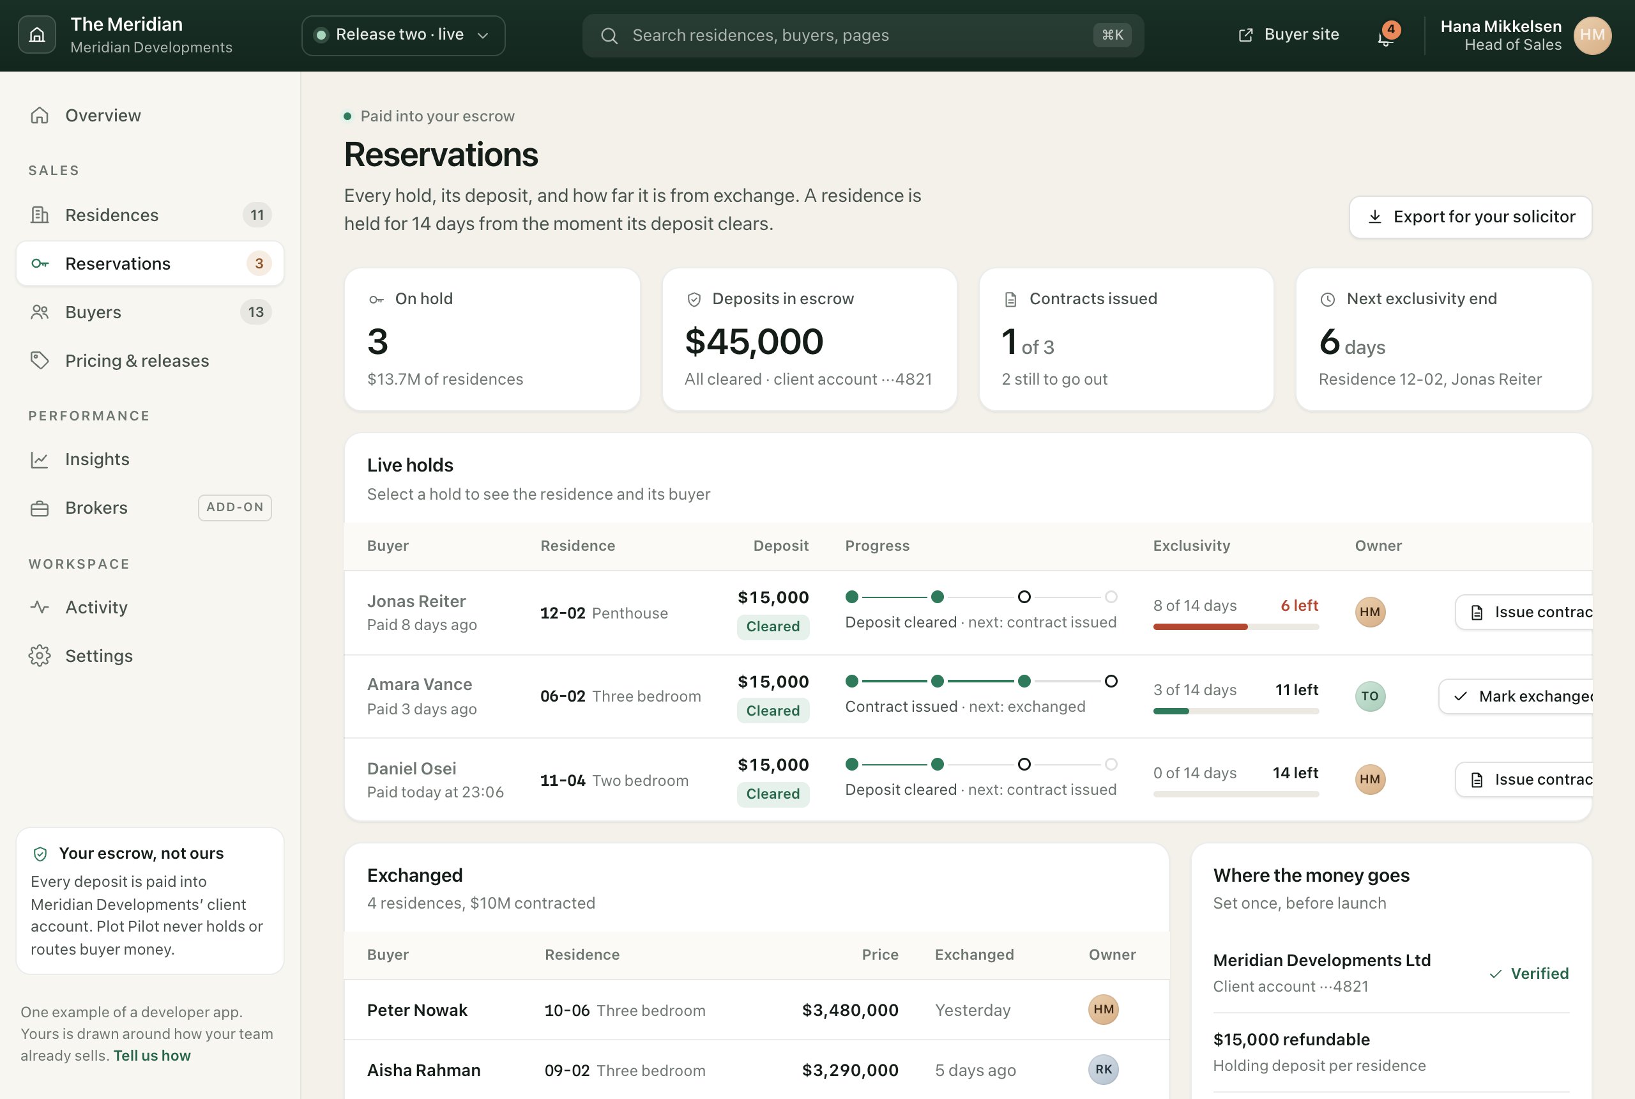Click residence 06-02 Three bedroom cell
1635x1099 pixels.
tap(620, 696)
